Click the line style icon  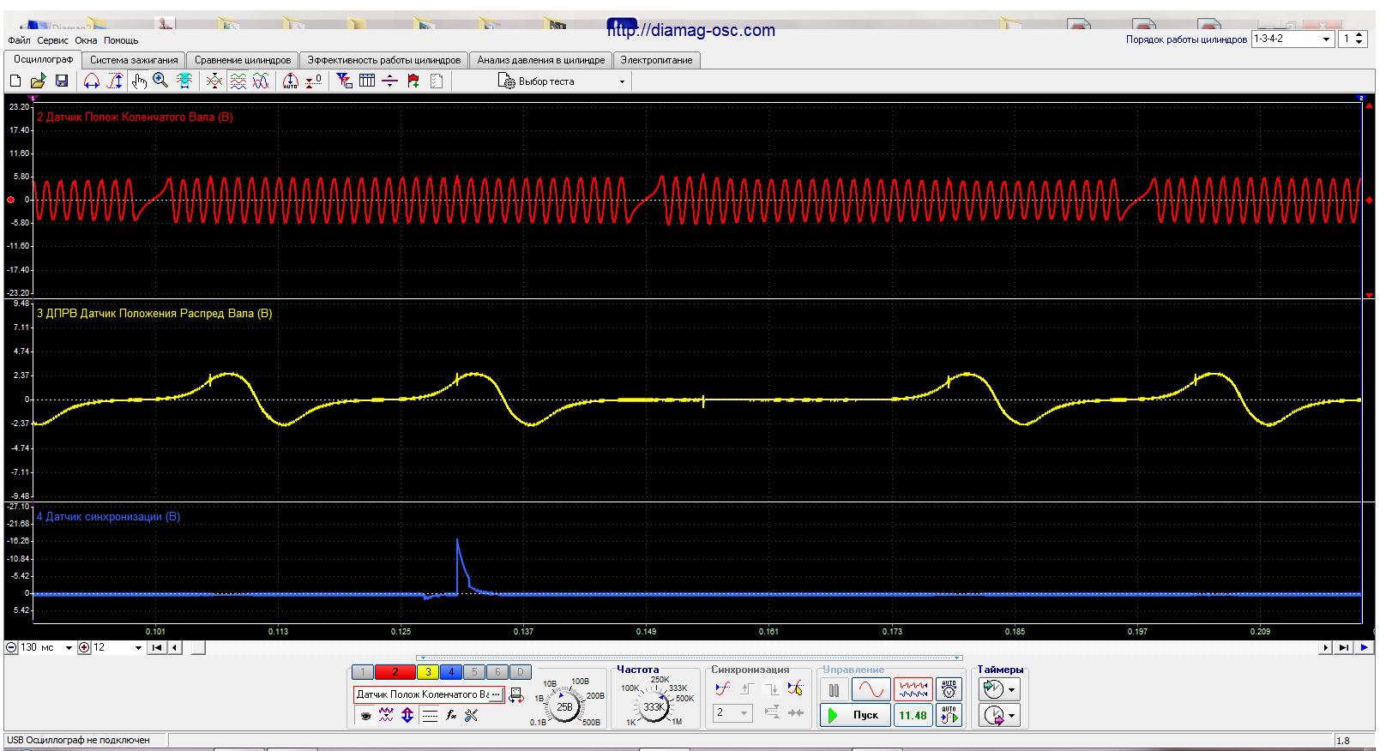point(431,715)
